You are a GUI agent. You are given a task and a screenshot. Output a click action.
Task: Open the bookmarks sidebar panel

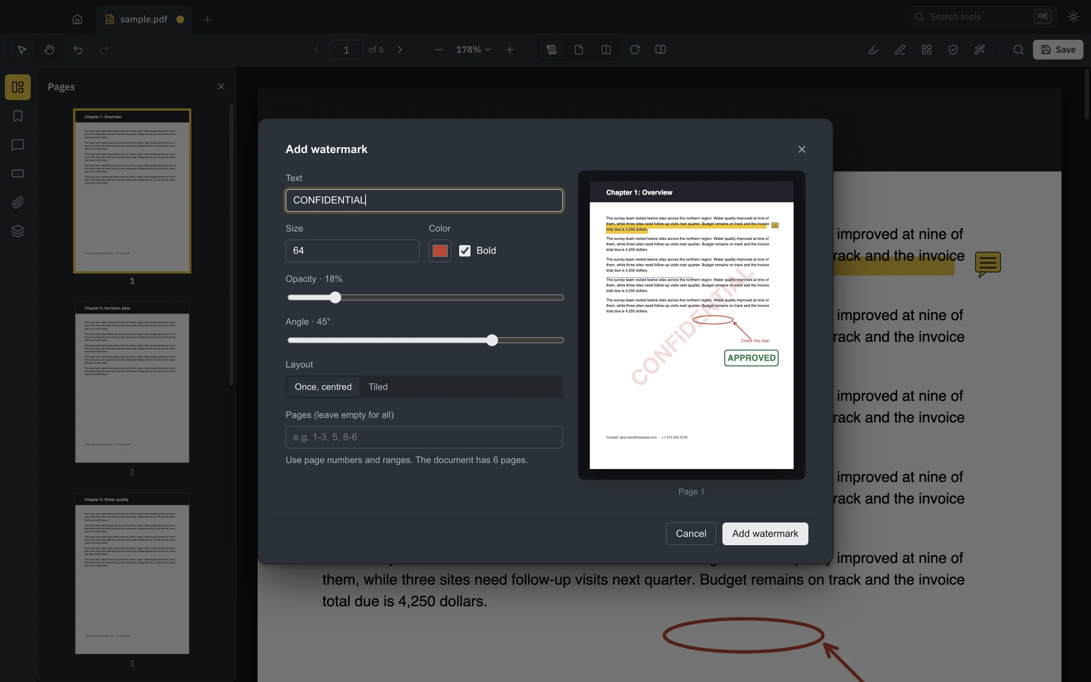pos(18,116)
